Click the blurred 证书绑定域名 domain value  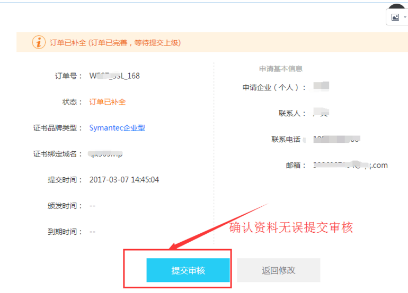[x=106, y=154]
